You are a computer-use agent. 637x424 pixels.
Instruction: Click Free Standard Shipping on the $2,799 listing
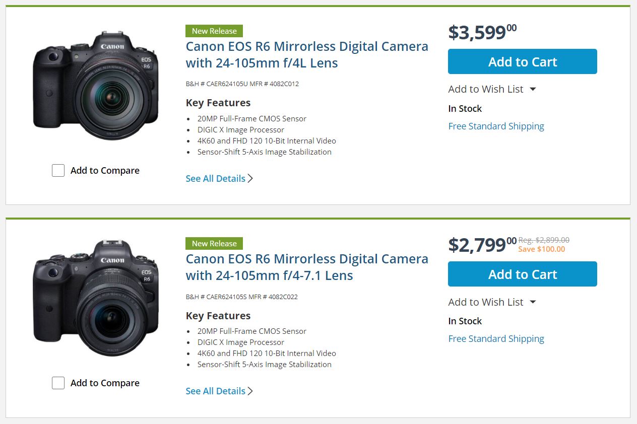(x=496, y=338)
